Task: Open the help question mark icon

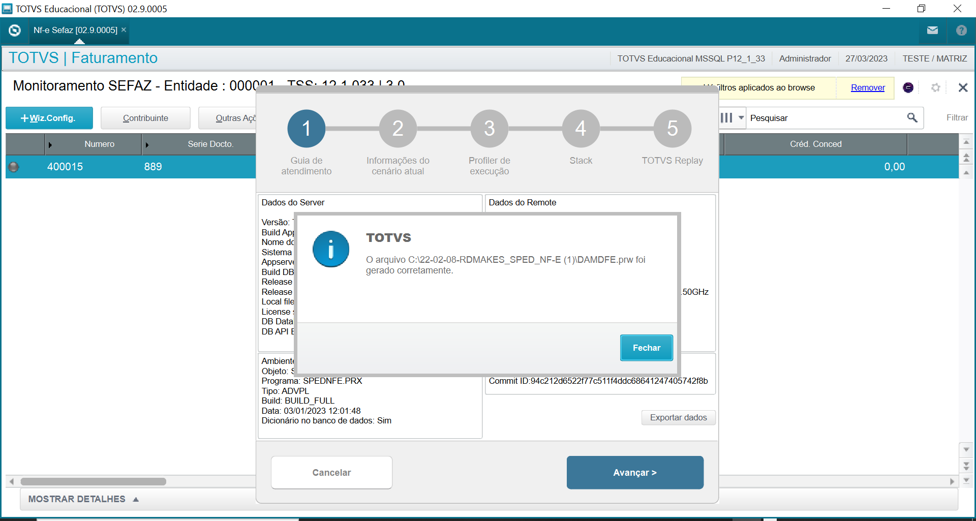Action: coord(961,30)
